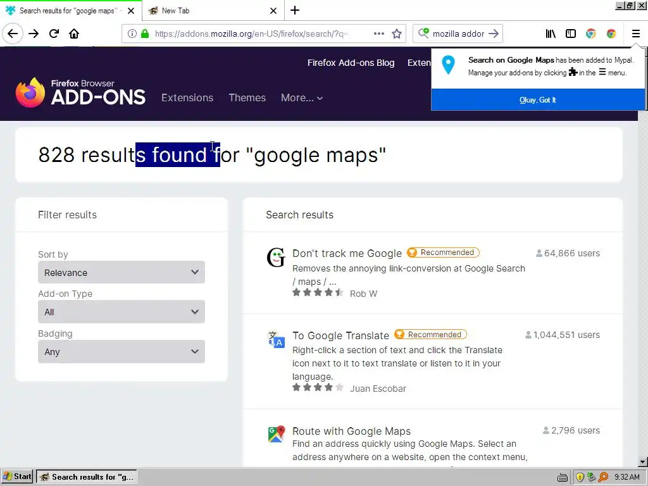Click the search engine magnifier icon
The image size is (648, 486).
(423, 33)
